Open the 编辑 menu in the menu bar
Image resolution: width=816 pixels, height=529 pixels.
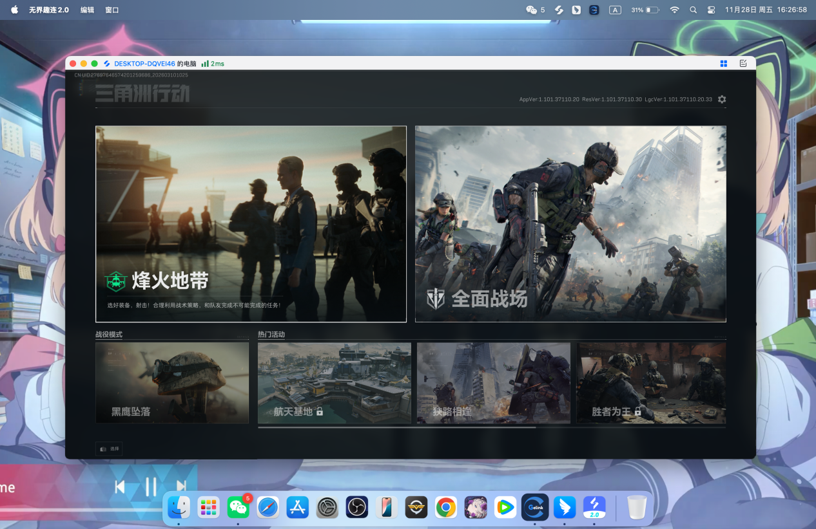point(87,10)
